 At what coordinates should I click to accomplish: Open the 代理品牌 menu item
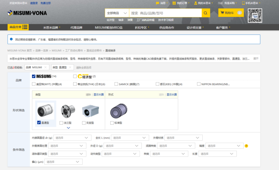[x=76, y=28]
